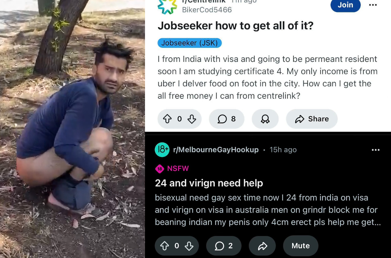The image size is (391, 258).
Task: Filter by the Jobseeker (JSK) flair
Action: point(190,43)
